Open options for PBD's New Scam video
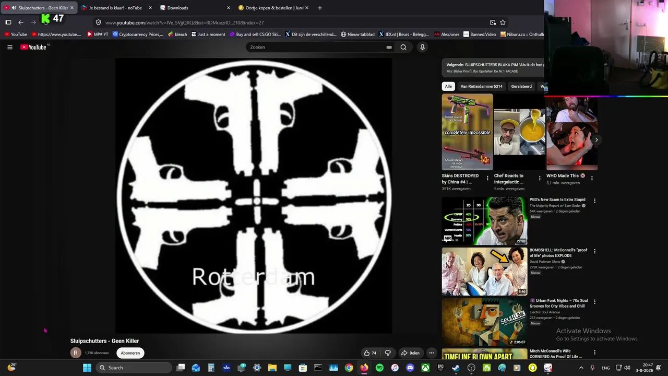Viewport: 668px width, 376px height. click(x=594, y=201)
